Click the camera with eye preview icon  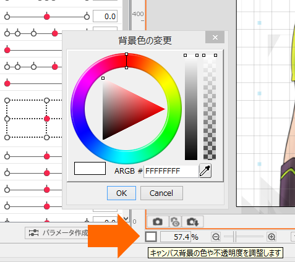click(175, 222)
